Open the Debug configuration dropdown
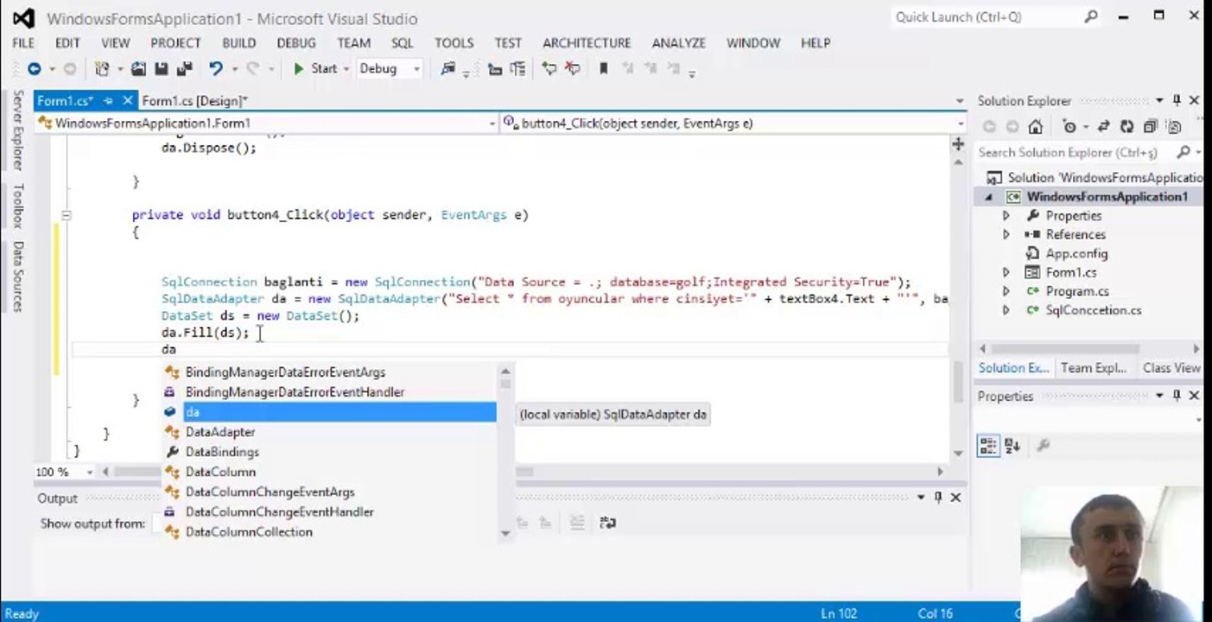The image size is (1212, 622). click(x=416, y=69)
